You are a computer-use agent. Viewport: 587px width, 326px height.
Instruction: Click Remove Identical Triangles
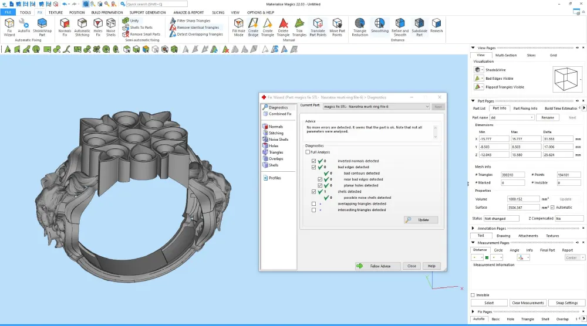[x=194, y=28]
